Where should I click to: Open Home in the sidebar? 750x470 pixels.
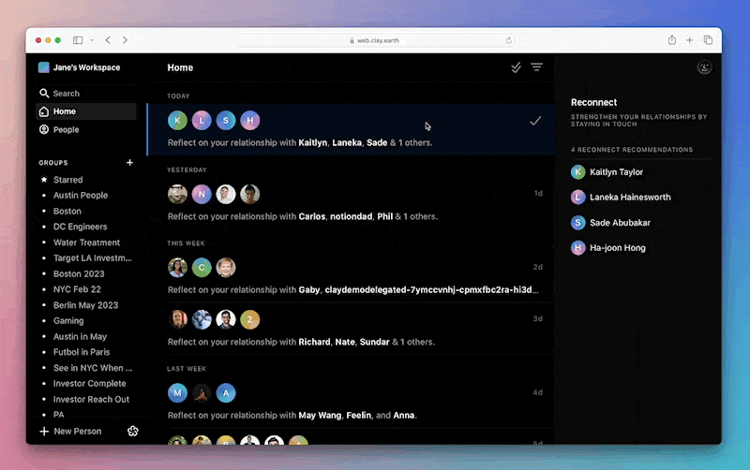pos(86,111)
